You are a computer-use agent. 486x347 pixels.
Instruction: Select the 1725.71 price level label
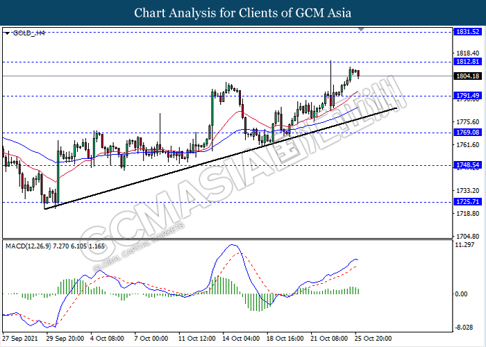click(468, 202)
